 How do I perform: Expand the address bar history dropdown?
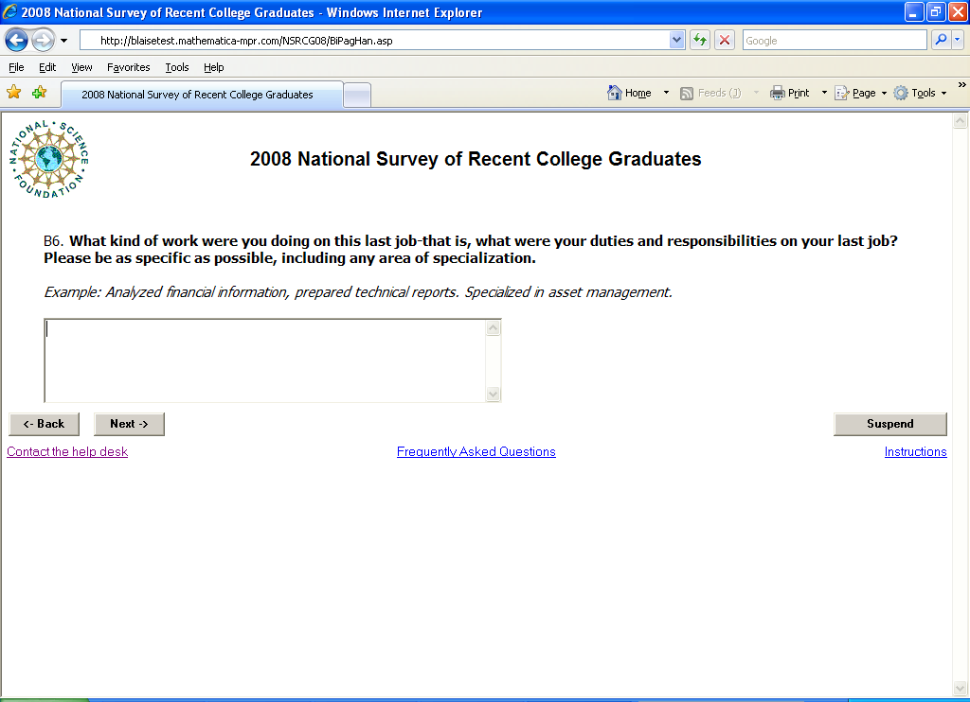[676, 41]
